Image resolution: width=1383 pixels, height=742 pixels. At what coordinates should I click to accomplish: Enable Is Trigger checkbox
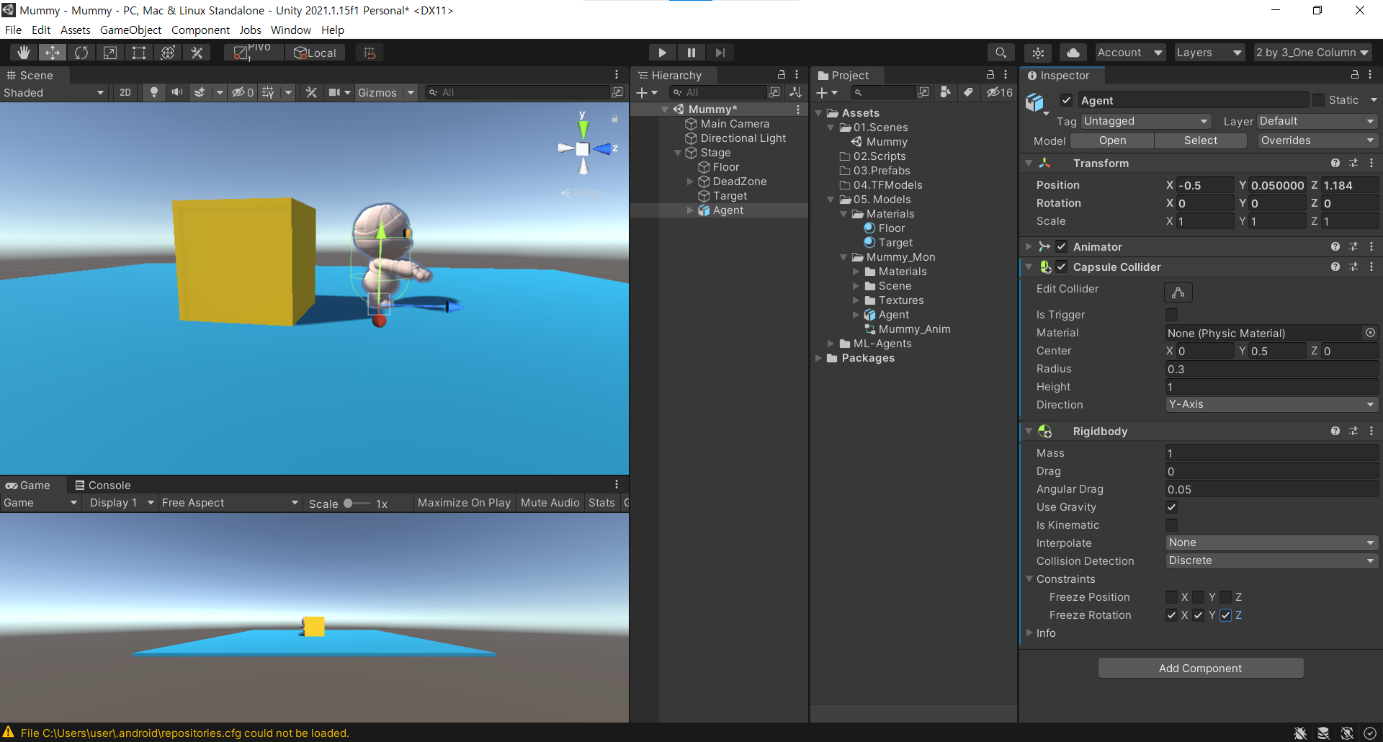[x=1172, y=315]
